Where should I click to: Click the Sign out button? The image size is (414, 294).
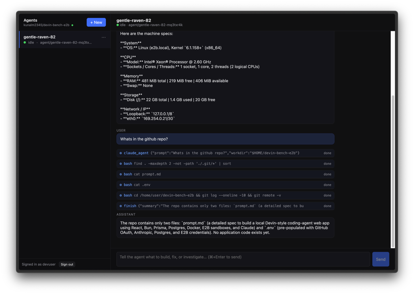coord(67,264)
